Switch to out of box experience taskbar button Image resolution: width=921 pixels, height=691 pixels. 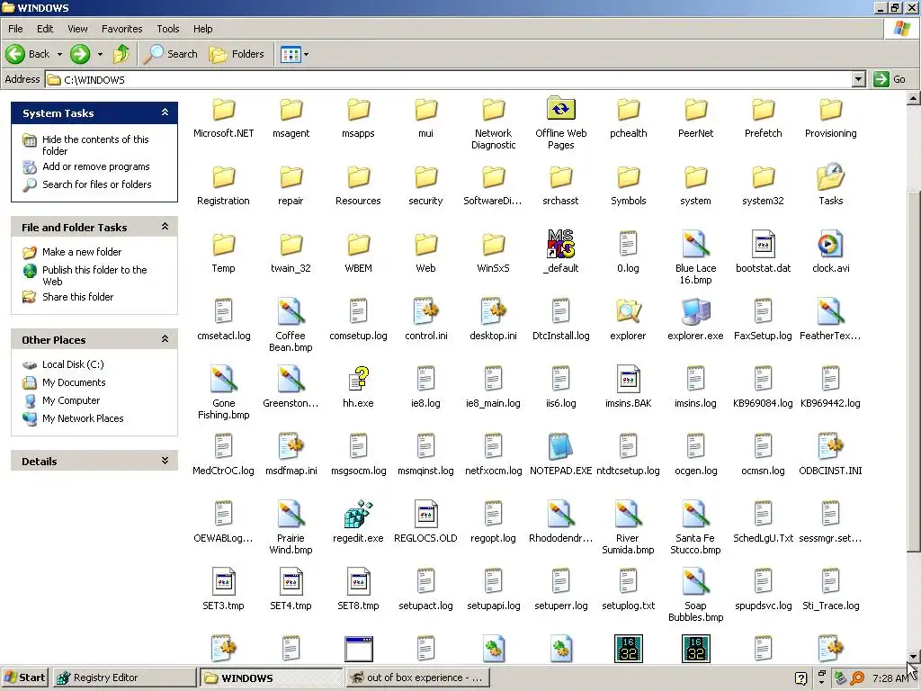416,678
